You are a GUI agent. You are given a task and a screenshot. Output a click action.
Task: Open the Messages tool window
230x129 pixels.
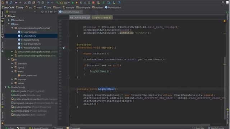(73, 128)
